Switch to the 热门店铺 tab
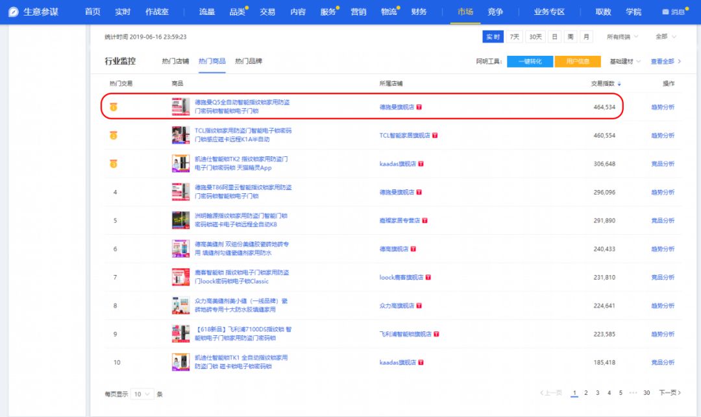701x417 pixels. (x=175, y=61)
